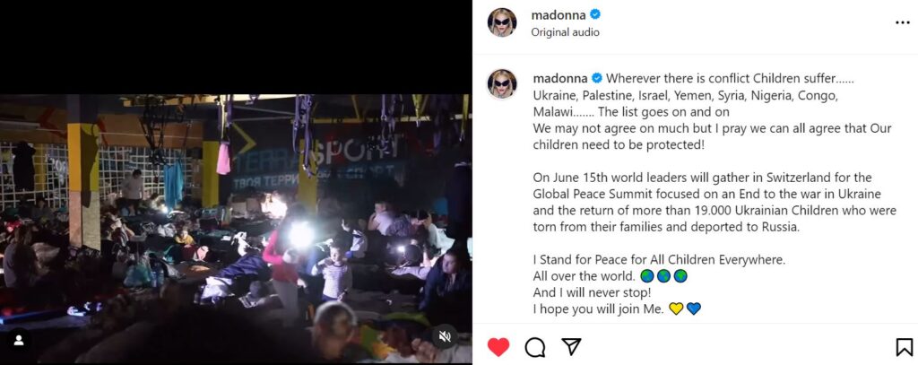Click the verified badge in the caption
Screen dimensions: 918x365
pyautogui.click(x=596, y=78)
